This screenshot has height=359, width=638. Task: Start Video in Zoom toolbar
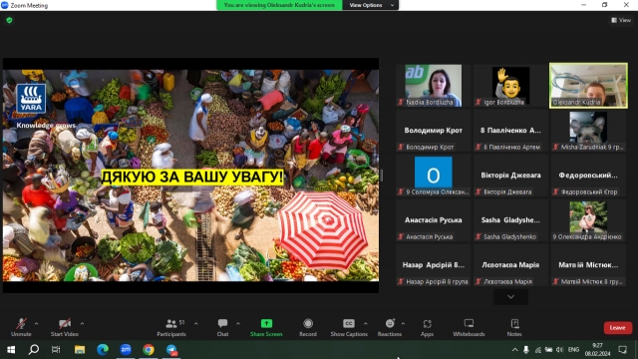64,327
